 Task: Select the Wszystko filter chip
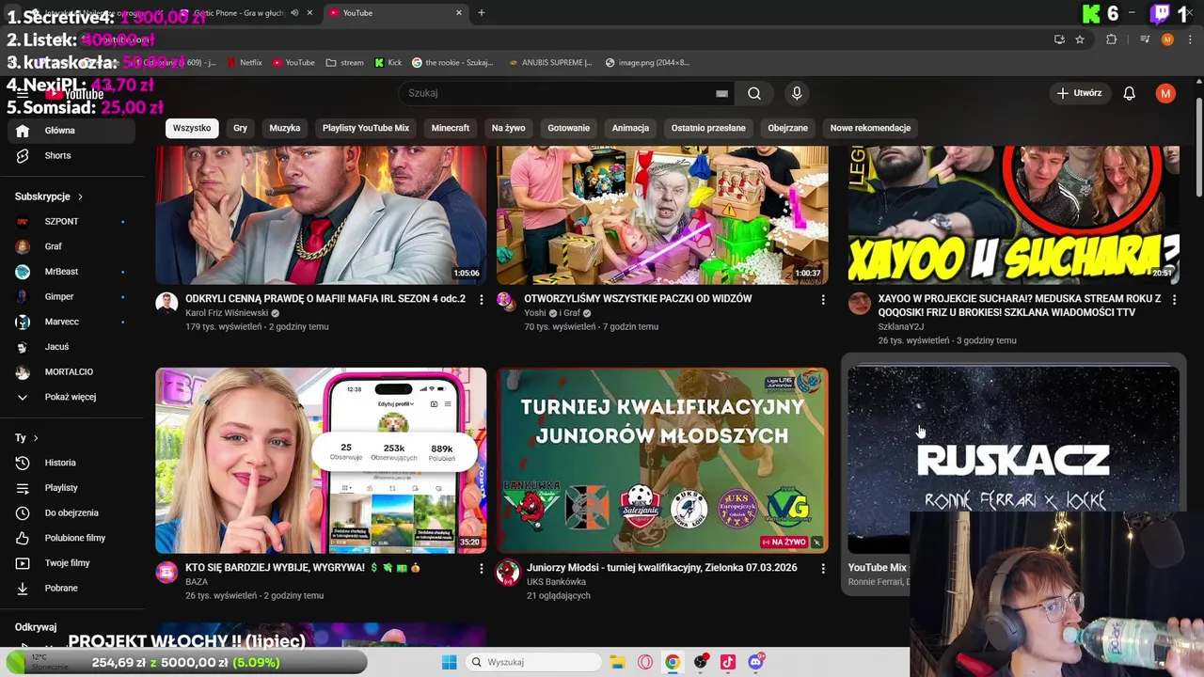pyautogui.click(x=192, y=128)
